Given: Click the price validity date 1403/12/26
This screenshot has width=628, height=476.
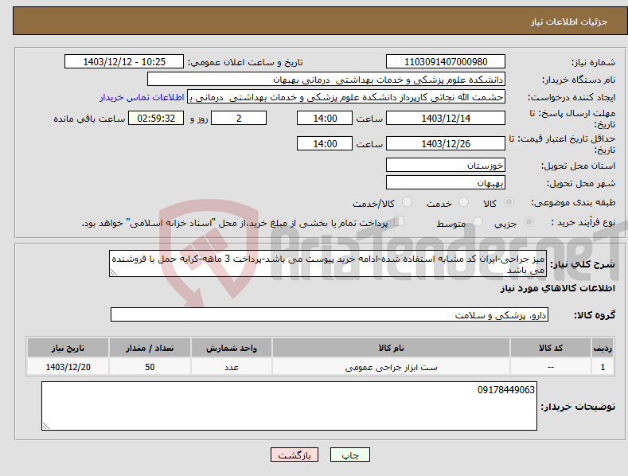Looking at the screenshot, I should click(446, 143).
